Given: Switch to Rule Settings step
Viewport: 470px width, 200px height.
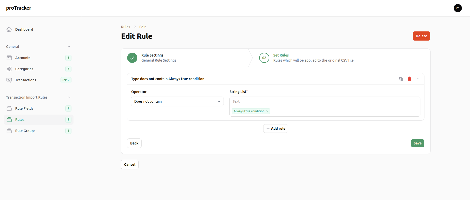Looking at the screenshot, I should point(152,58).
